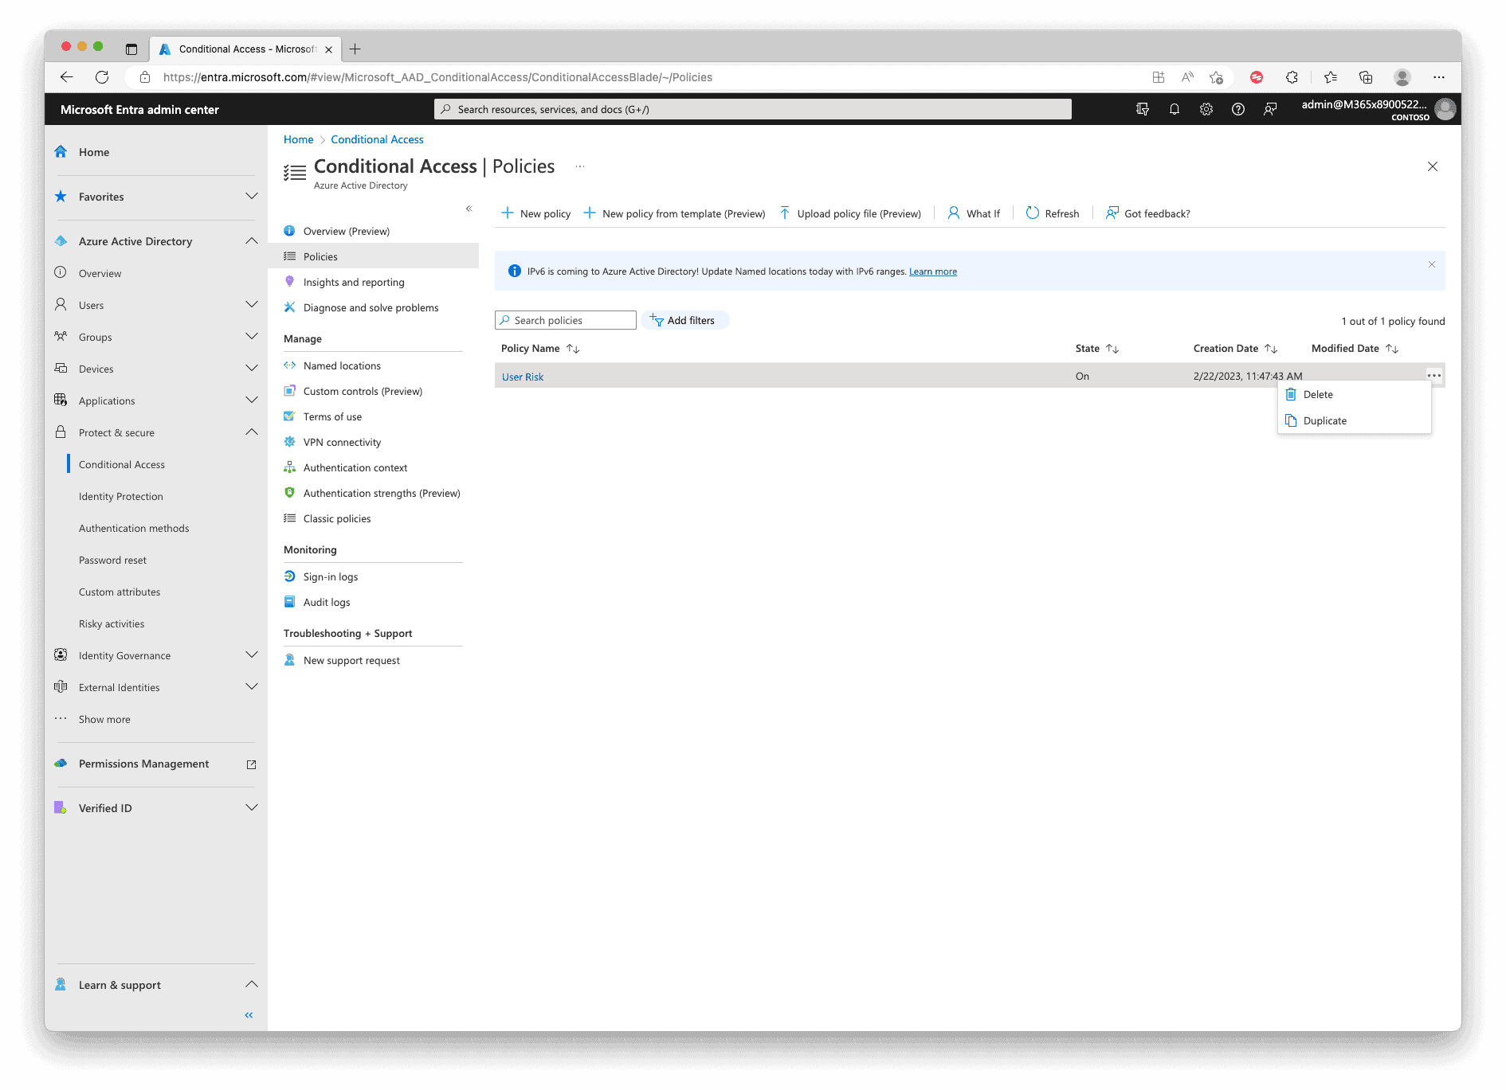Click the notifications bell icon
Image resolution: width=1506 pixels, height=1090 pixels.
(1174, 110)
